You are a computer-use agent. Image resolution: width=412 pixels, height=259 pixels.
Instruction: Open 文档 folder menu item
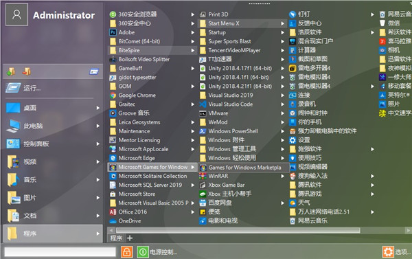pyautogui.click(x=53, y=216)
